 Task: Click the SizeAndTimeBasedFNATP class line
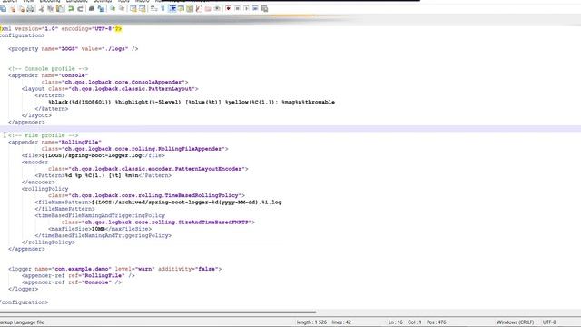click(158, 222)
